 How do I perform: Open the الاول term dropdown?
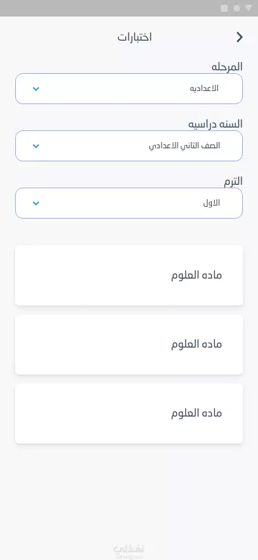(x=129, y=203)
